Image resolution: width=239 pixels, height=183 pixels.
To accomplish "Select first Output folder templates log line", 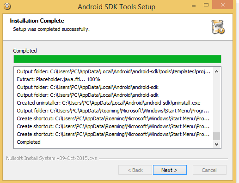I will (x=114, y=71).
